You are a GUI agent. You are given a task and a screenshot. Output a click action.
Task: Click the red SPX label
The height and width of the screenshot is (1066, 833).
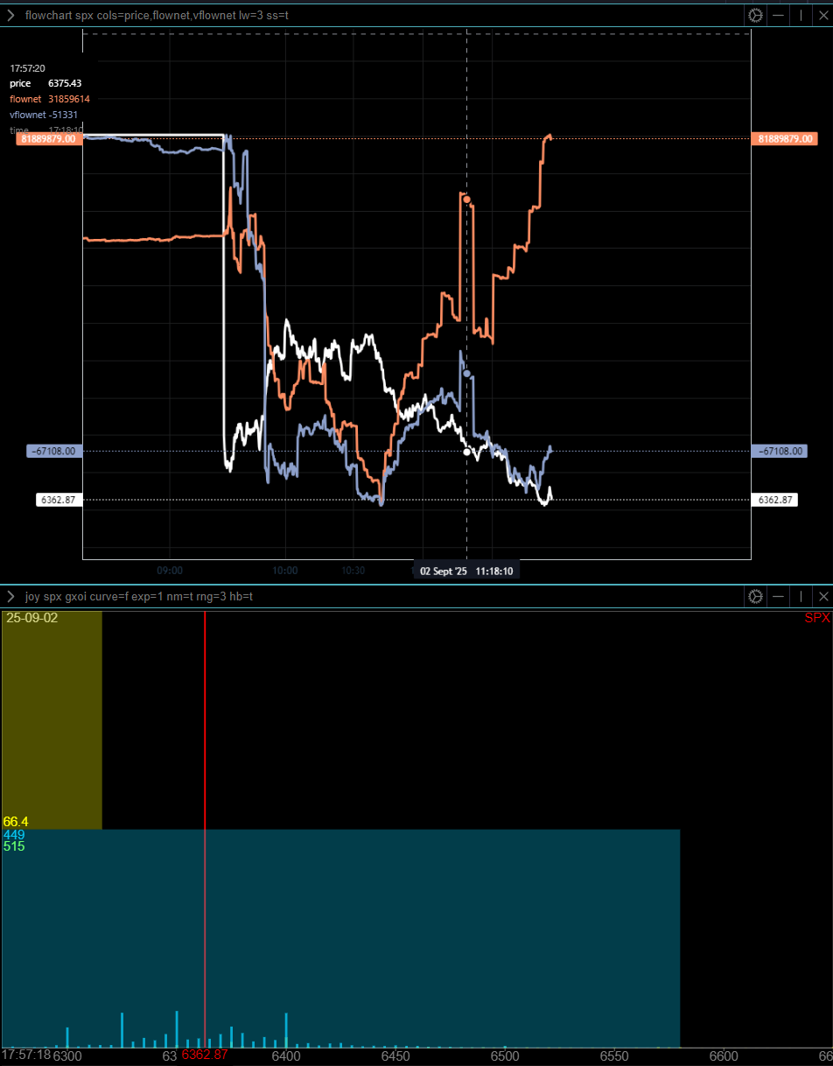pos(817,618)
